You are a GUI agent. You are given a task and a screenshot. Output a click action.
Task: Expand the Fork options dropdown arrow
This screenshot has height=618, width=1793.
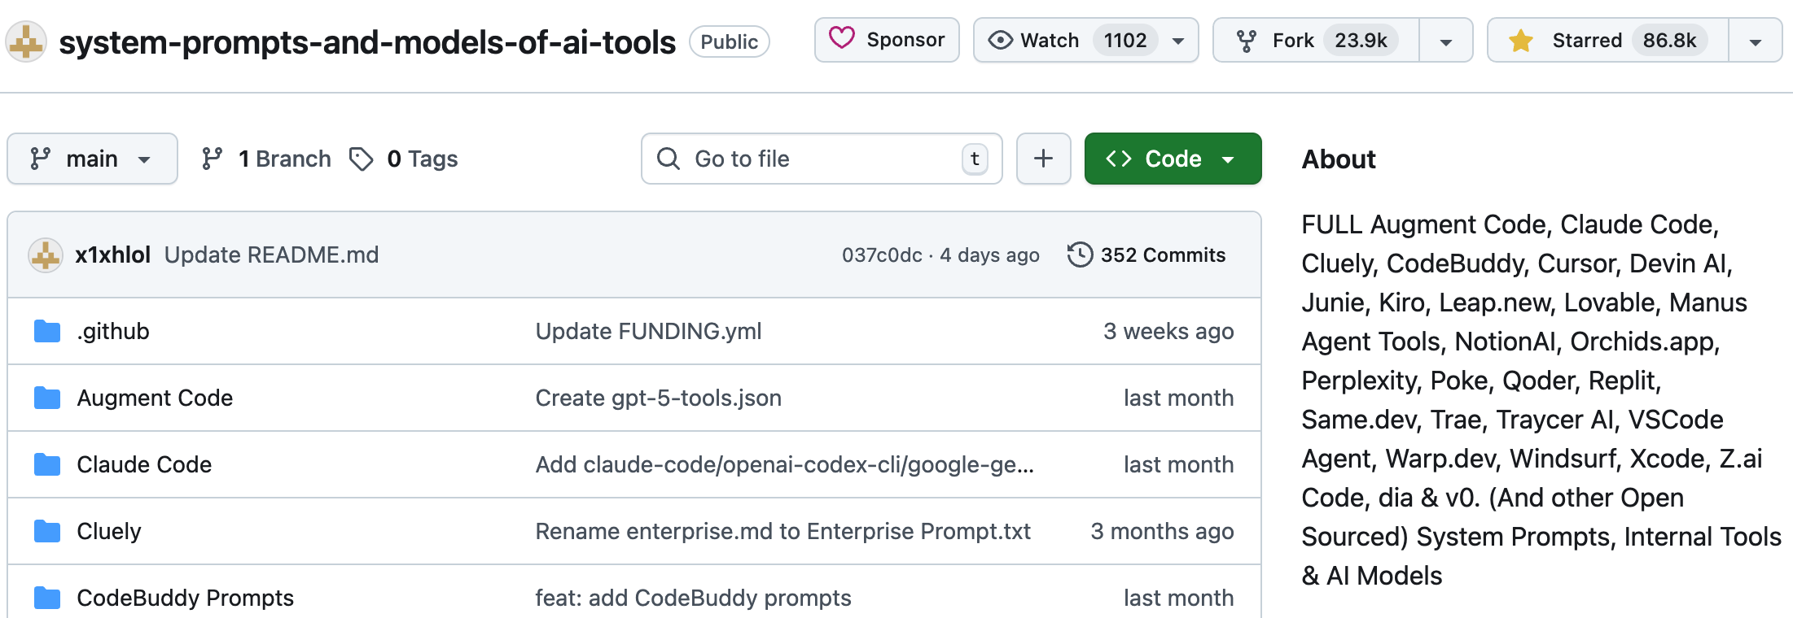(1446, 41)
